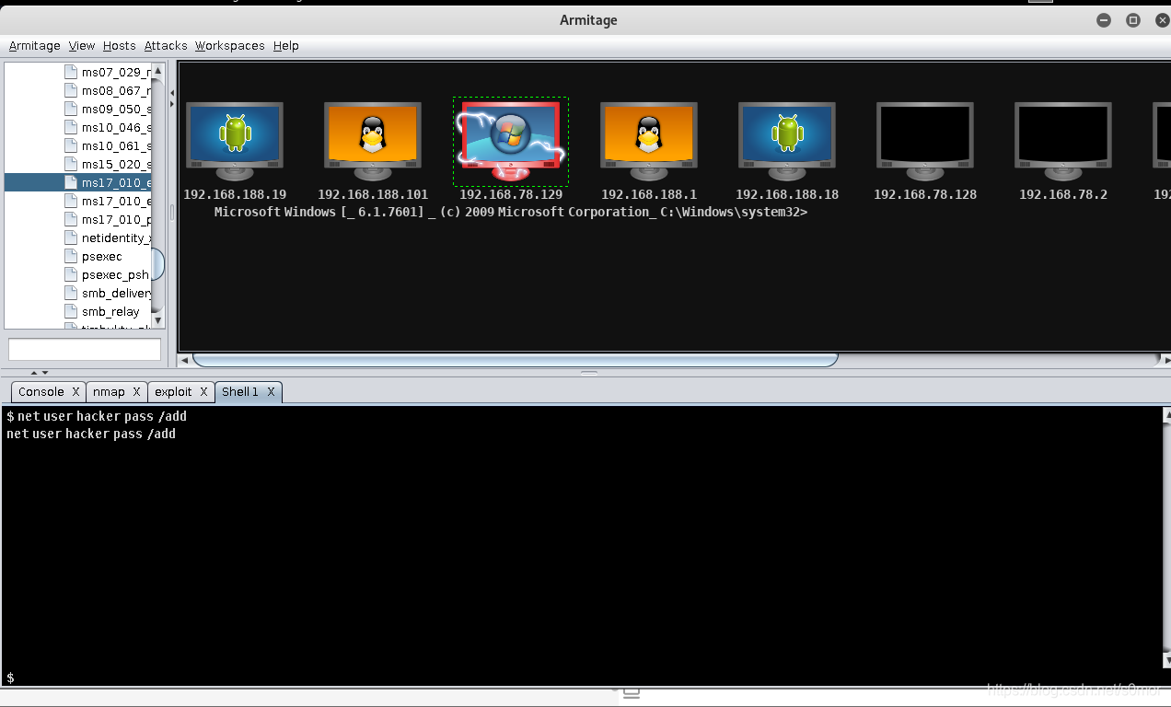Screen dimensions: 1171x707
Task: Select ms09_050 module in tree
Action: [x=109, y=109]
